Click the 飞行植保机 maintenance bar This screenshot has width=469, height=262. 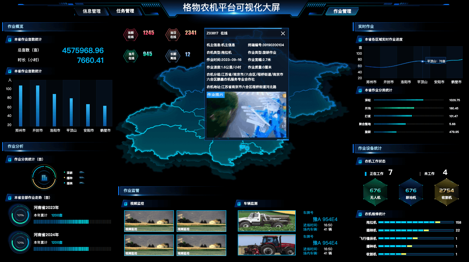tap(415, 238)
